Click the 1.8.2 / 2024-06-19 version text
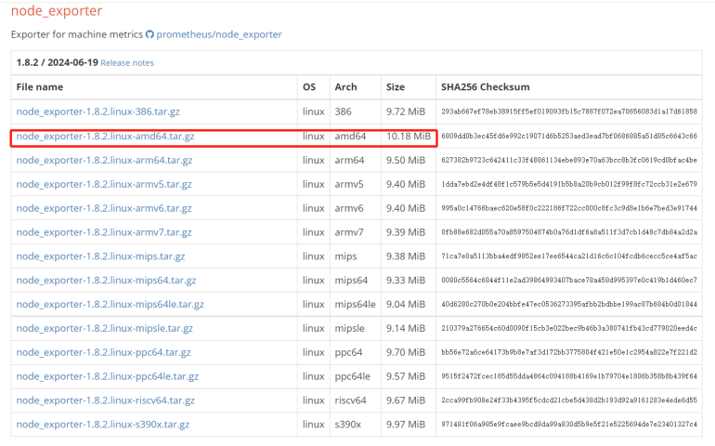Screen dimensions: 715x446 coord(58,62)
